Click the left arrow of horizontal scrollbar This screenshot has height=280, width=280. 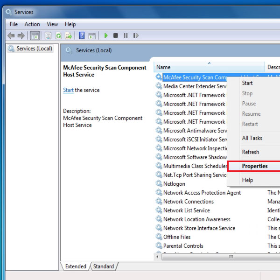click(x=157, y=257)
